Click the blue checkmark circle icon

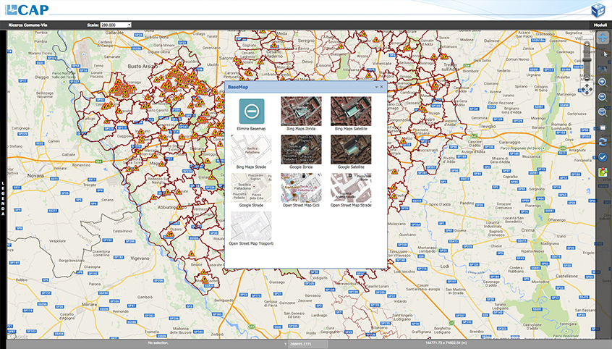603,157
